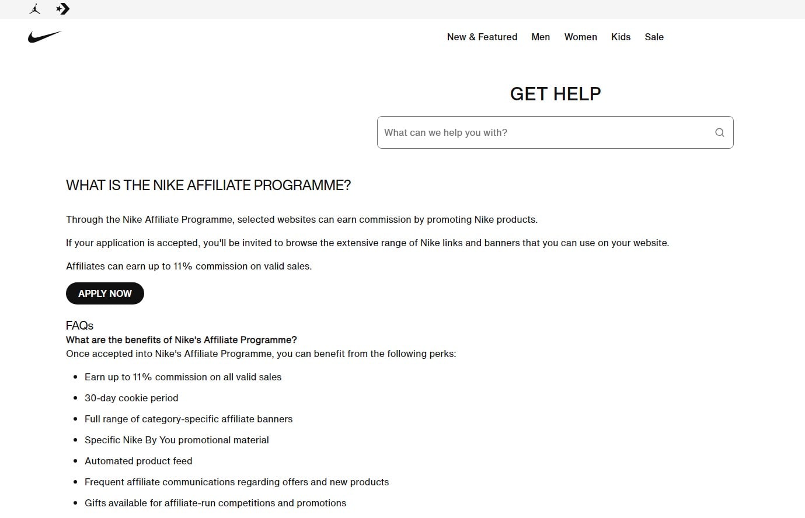
Task: Click the Nike swoosh home logo
Action: tap(44, 37)
